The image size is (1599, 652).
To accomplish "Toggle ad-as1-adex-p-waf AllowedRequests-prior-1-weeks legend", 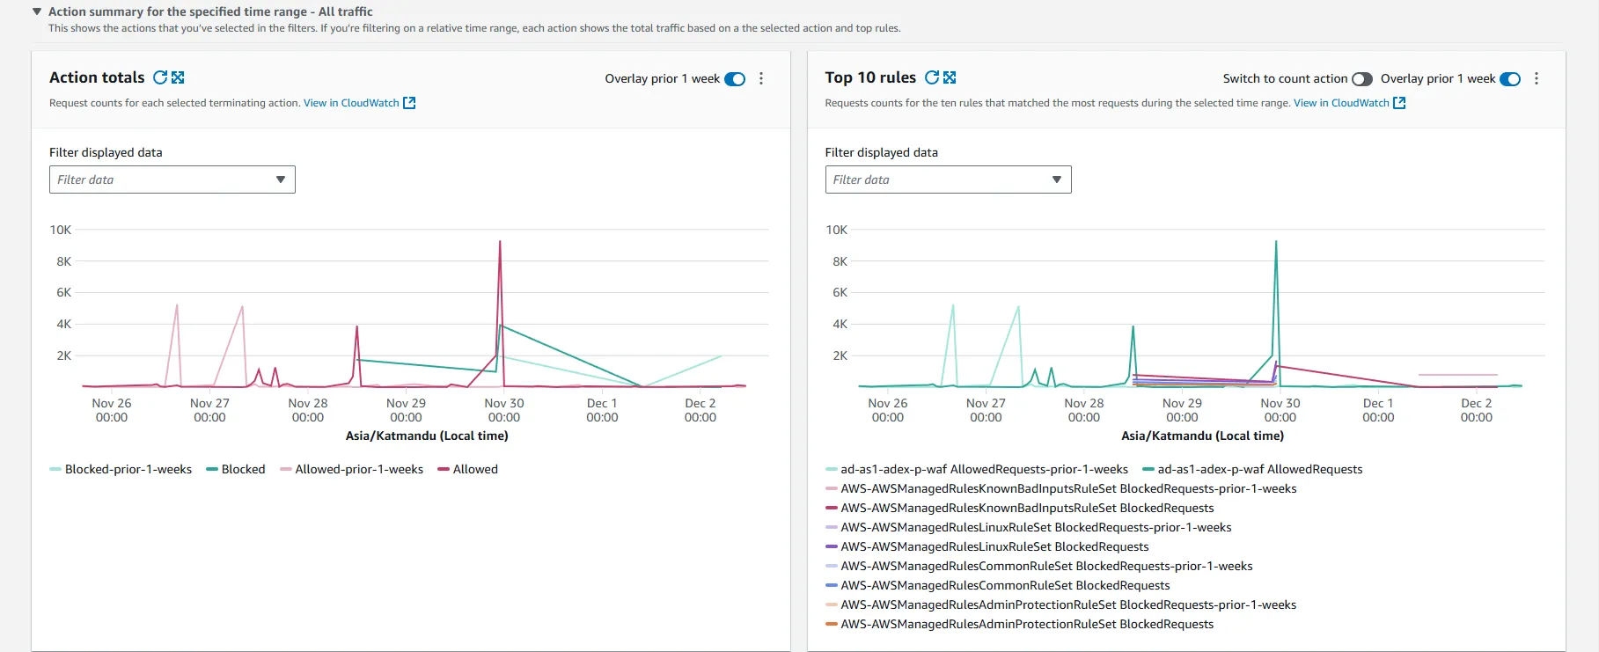I will [977, 469].
